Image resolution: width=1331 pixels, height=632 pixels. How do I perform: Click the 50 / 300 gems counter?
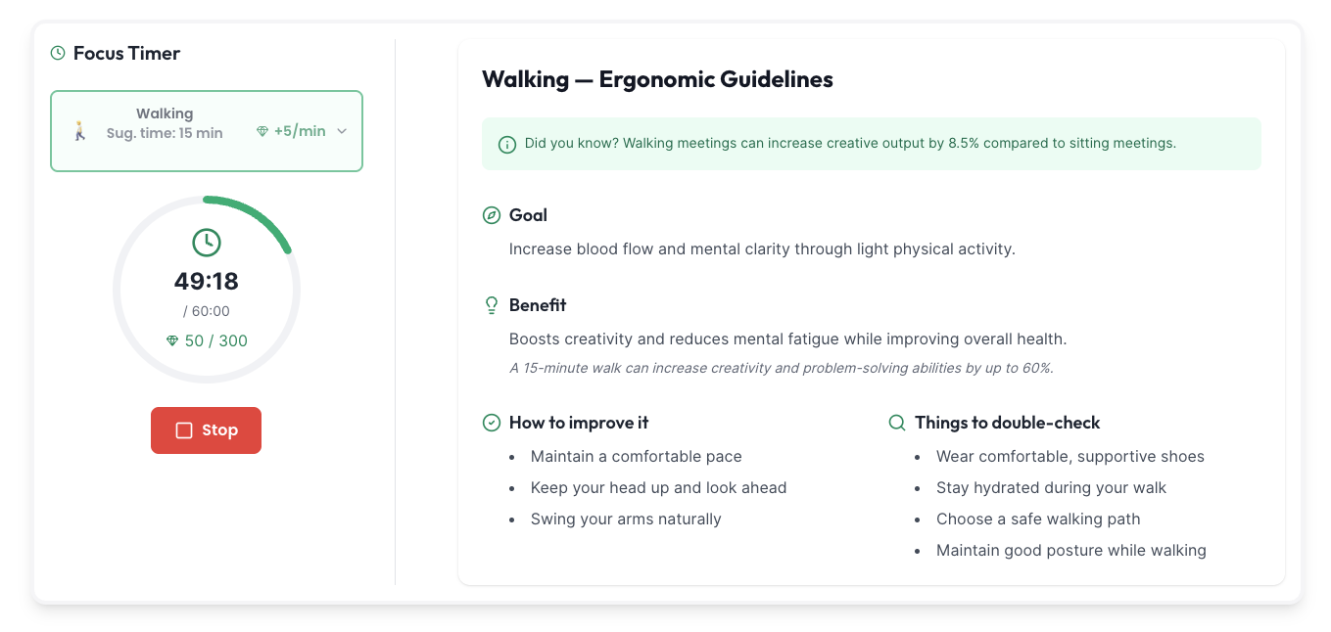click(x=215, y=340)
